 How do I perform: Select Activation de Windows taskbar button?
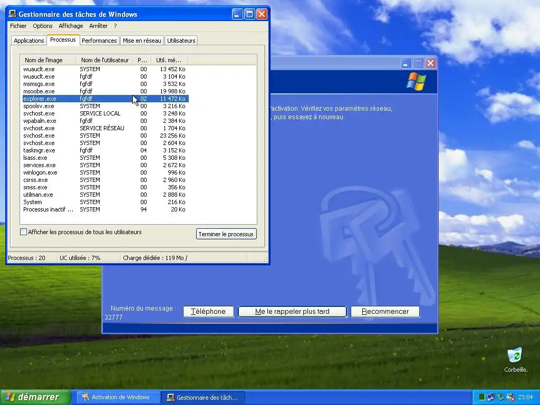click(118, 397)
